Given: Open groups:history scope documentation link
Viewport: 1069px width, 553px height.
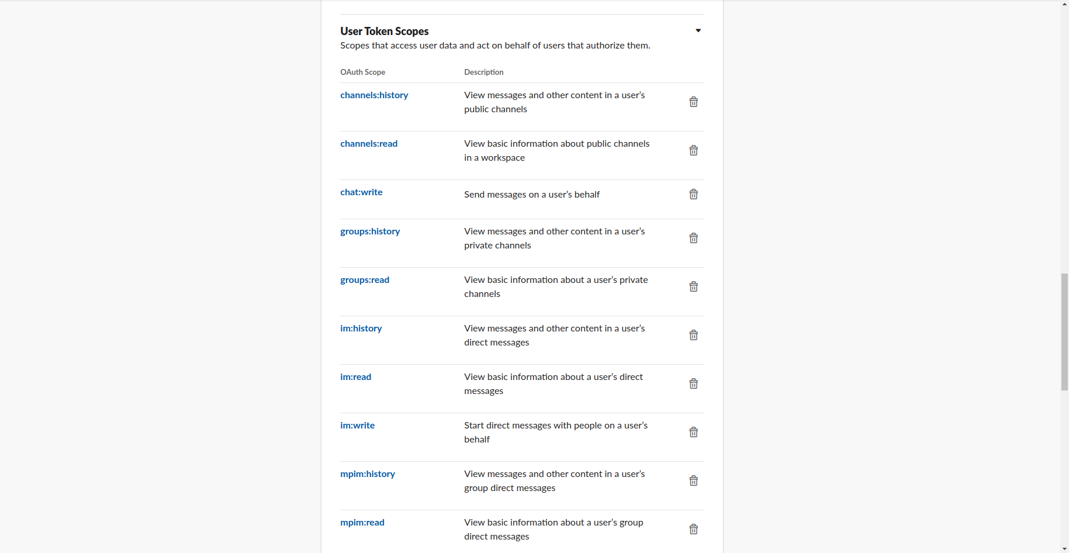Looking at the screenshot, I should pyautogui.click(x=370, y=231).
